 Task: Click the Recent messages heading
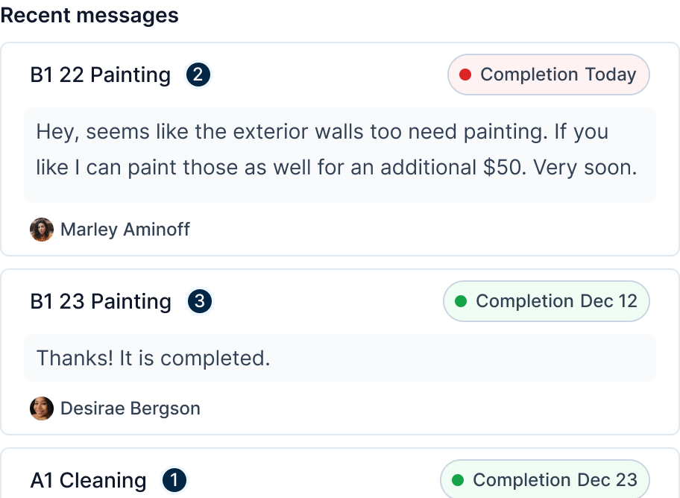pyautogui.click(x=89, y=16)
